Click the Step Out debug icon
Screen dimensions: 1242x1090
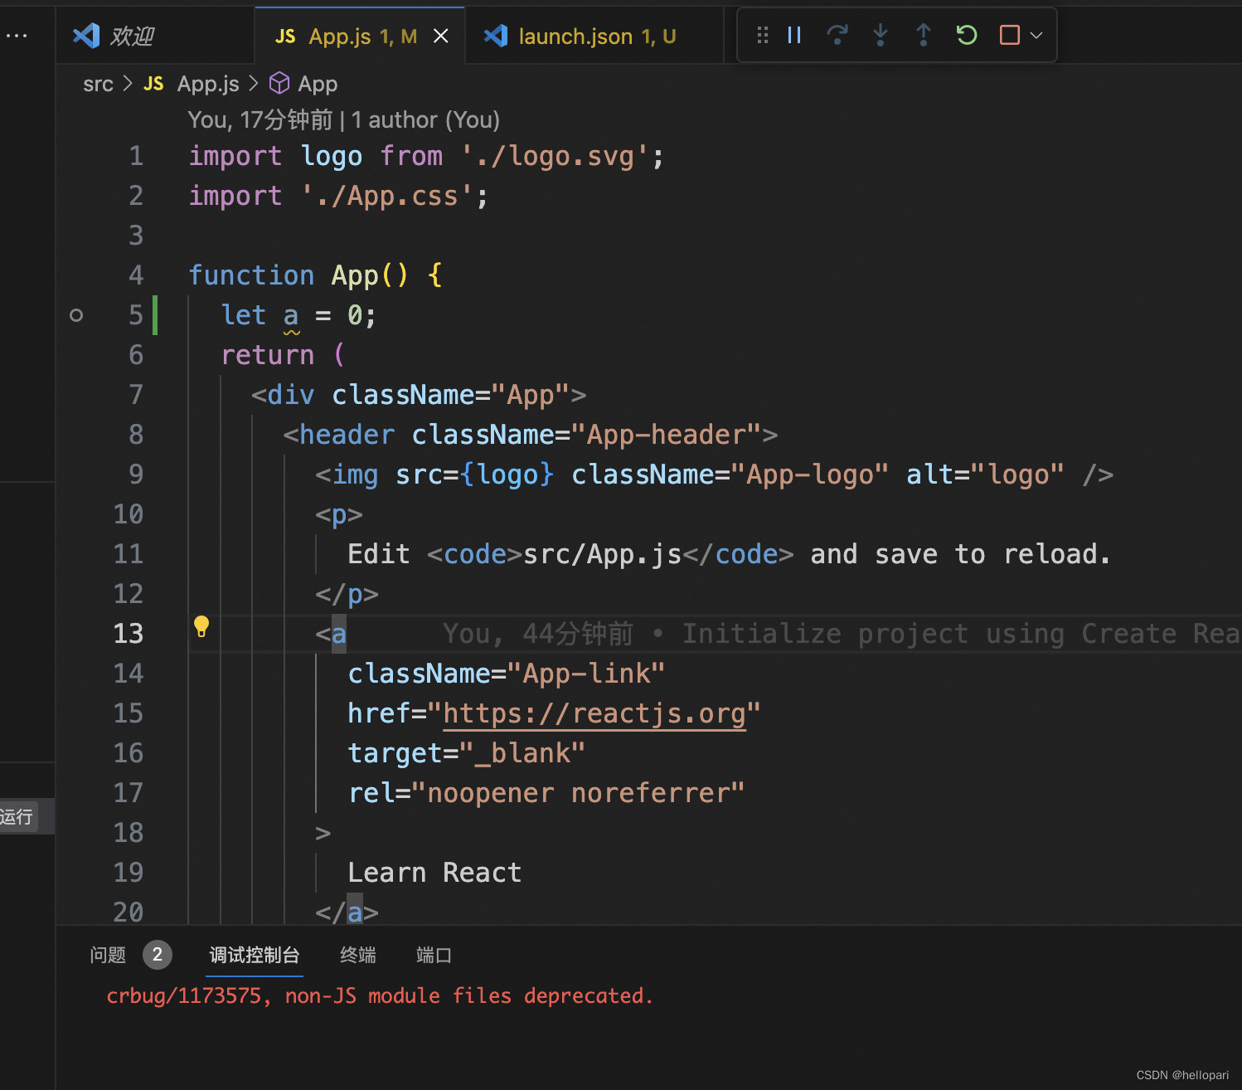(924, 35)
